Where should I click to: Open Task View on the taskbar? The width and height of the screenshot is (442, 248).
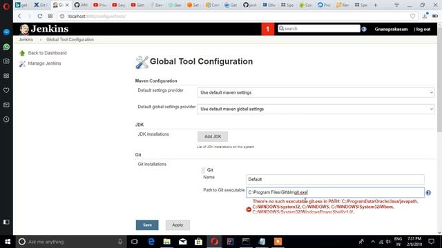135,242
